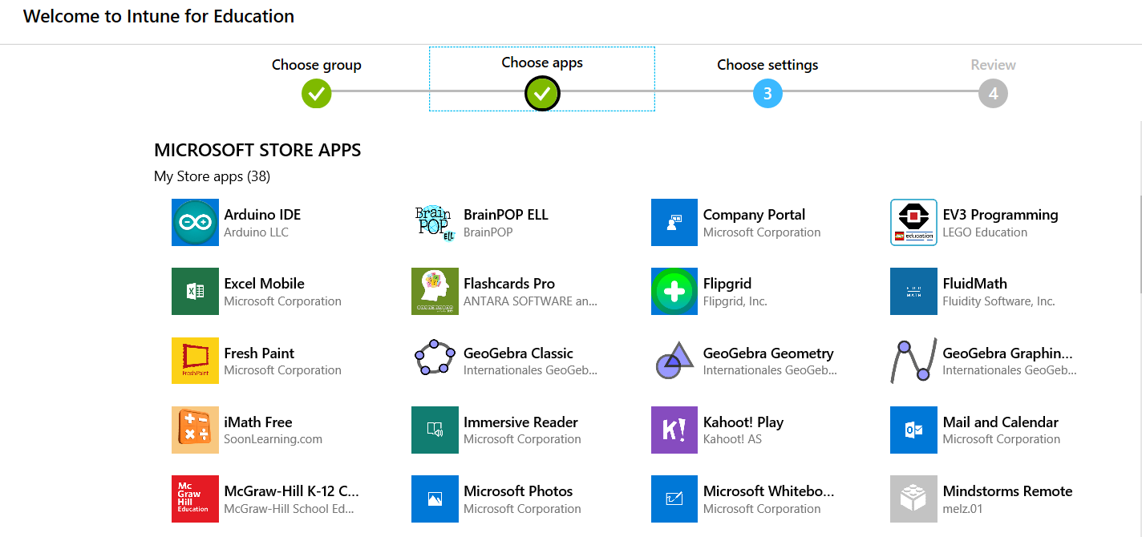Go to the Choose group step
This screenshot has height=537, width=1142.
(317, 80)
